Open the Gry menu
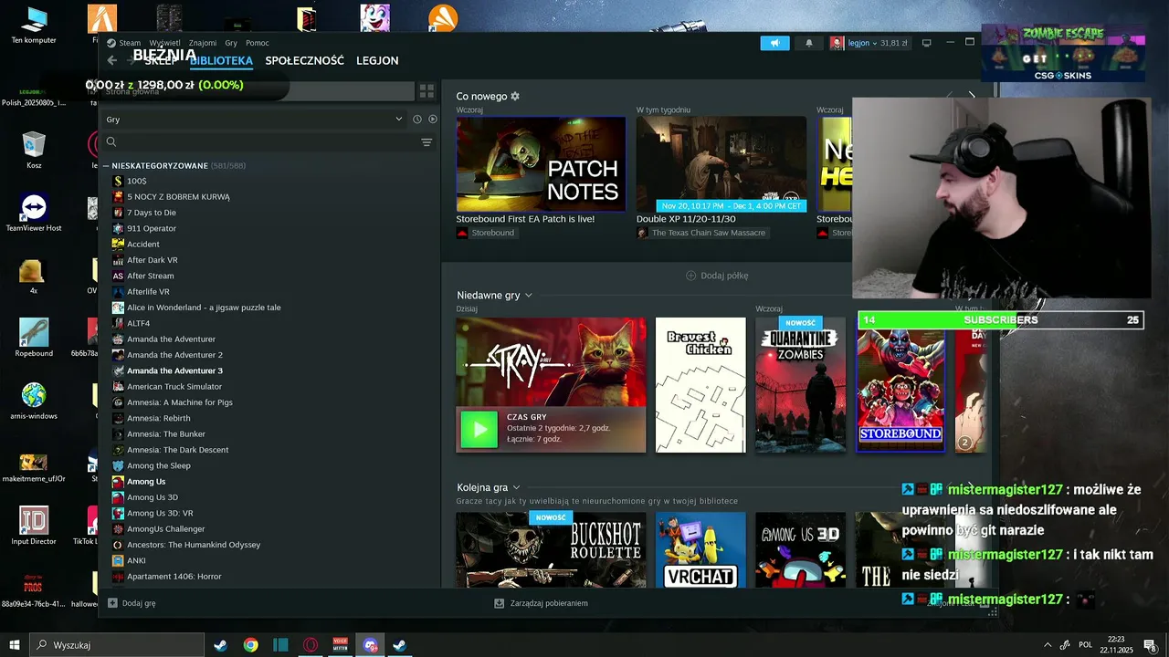The image size is (1169, 657). 231,43
